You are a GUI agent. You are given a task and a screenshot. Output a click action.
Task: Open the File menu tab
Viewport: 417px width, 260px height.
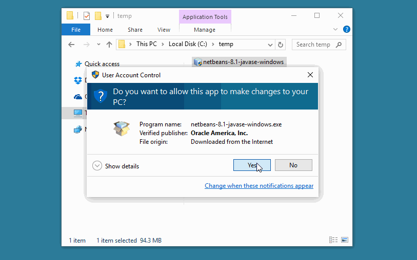[x=76, y=30]
